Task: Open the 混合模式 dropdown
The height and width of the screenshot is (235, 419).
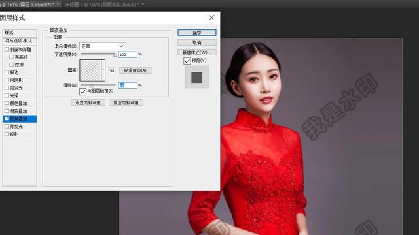Action: click(103, 46)
